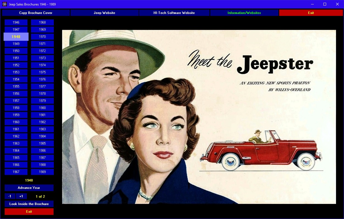
Task: Select year 1961
Action: point(16,129)
